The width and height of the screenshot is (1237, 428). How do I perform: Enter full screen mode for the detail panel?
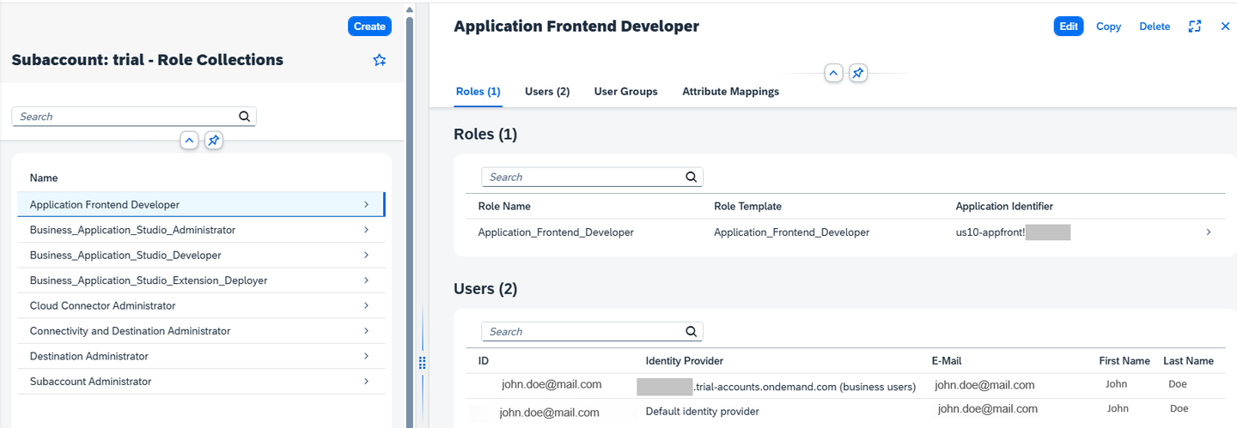(x=1194, y=27)
